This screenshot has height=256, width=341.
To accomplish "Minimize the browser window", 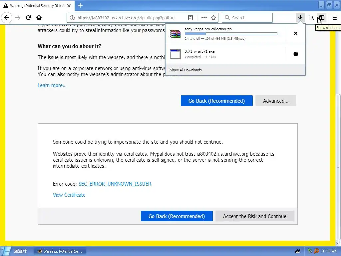I will [321, 5].
